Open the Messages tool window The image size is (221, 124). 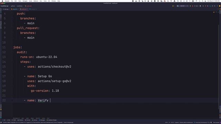coord(42,120)
